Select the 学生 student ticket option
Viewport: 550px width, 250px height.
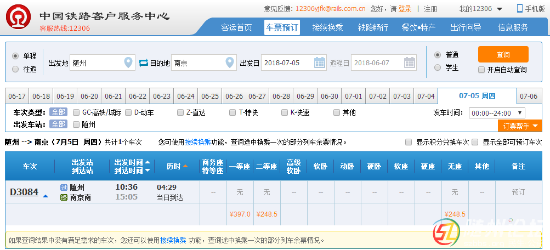(438, 68)
